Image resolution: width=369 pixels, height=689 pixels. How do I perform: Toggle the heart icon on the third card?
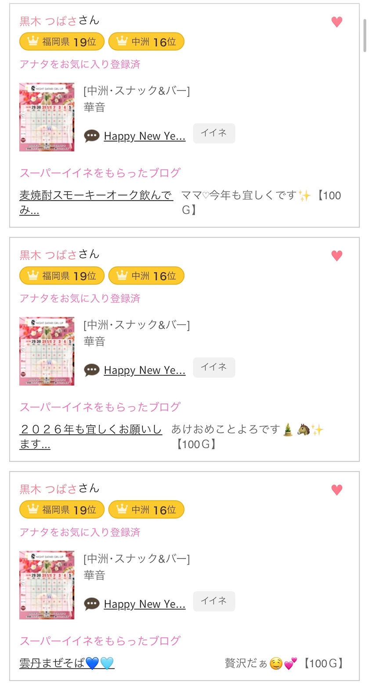(x=336, y=490)
